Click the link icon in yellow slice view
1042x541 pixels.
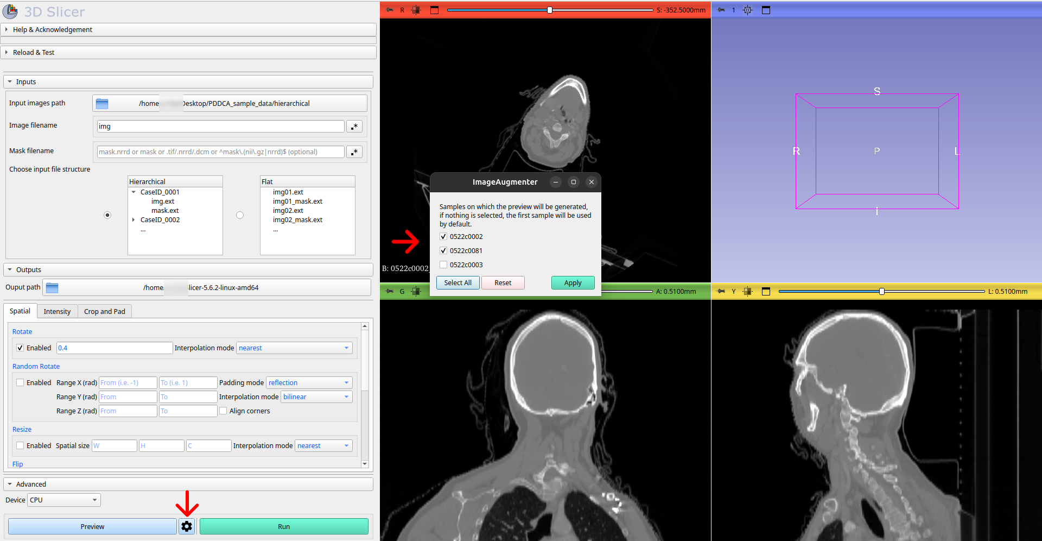748,291
